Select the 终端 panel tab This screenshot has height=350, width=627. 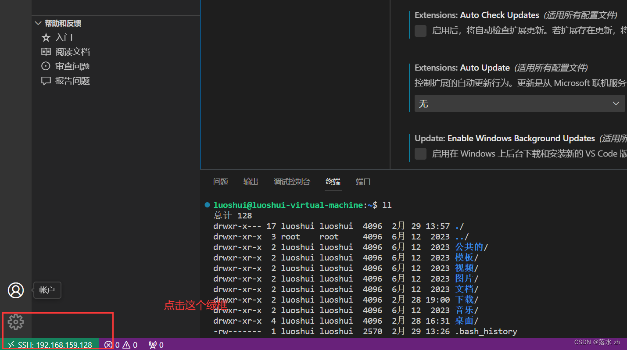pos(333,182)
